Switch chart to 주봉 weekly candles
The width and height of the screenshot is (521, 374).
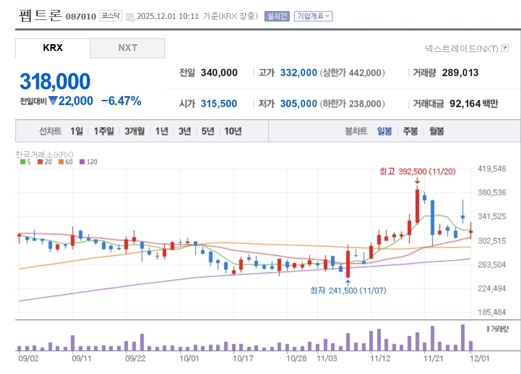click(x=410, y=131)
